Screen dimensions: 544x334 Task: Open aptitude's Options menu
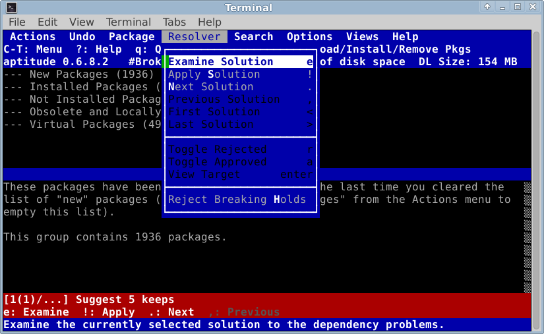[x=309, y=37]
